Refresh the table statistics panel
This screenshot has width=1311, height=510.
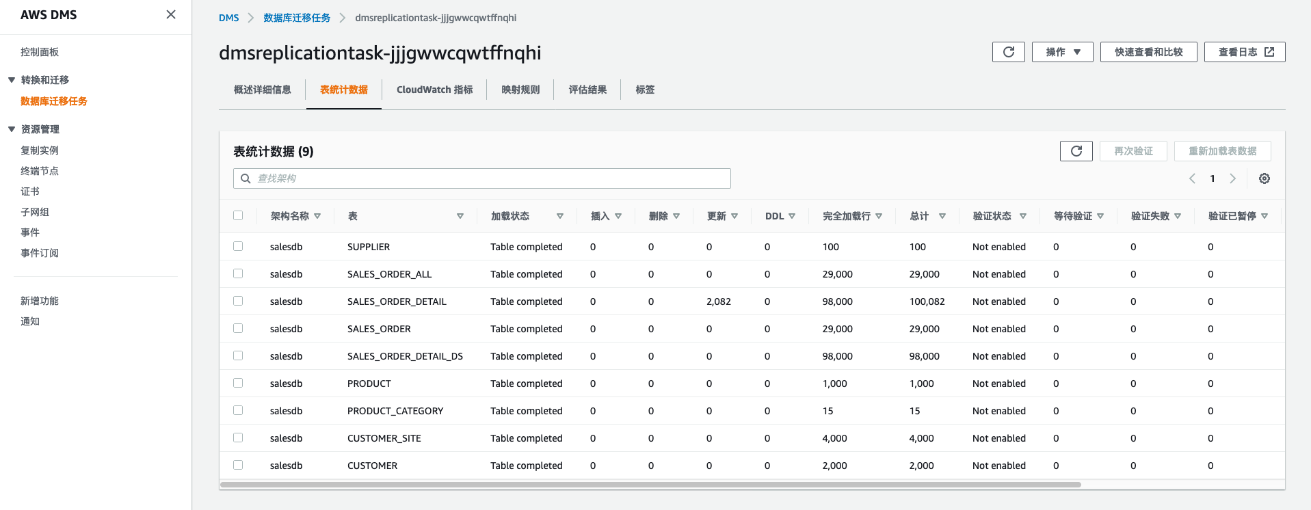click(1076, 151)
